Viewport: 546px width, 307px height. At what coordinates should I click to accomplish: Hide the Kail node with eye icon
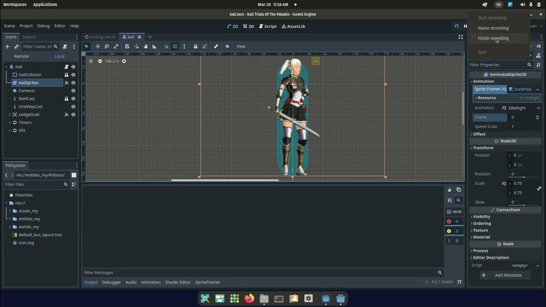73,67
